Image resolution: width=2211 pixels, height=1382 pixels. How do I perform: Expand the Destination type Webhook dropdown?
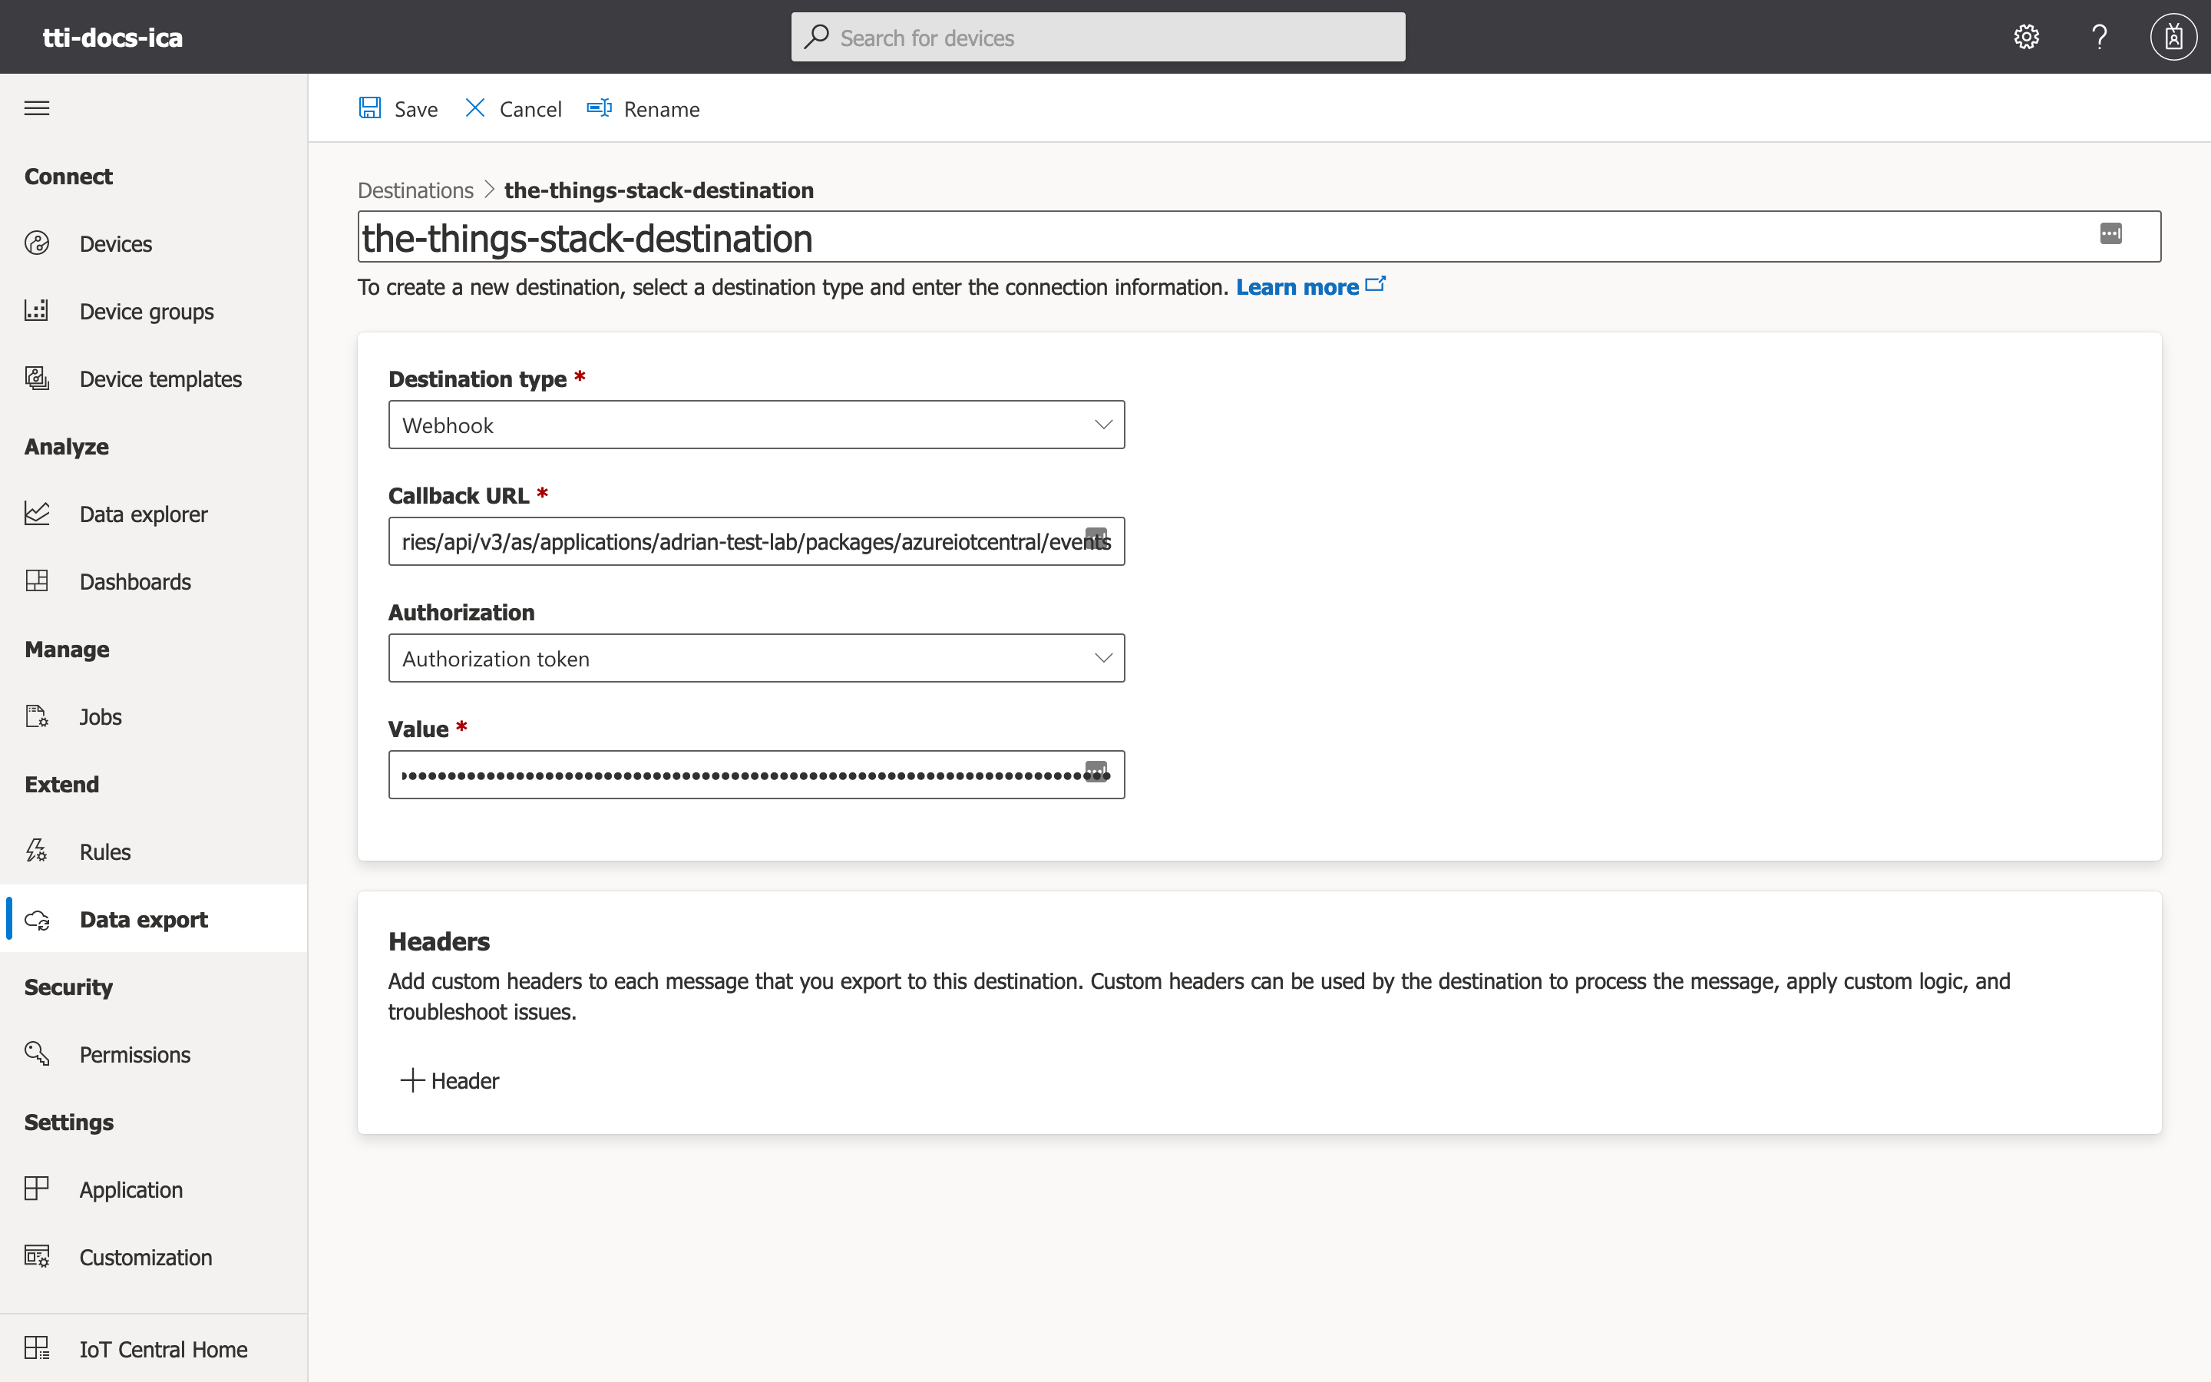pyautogui.click(x=756, y=425)
